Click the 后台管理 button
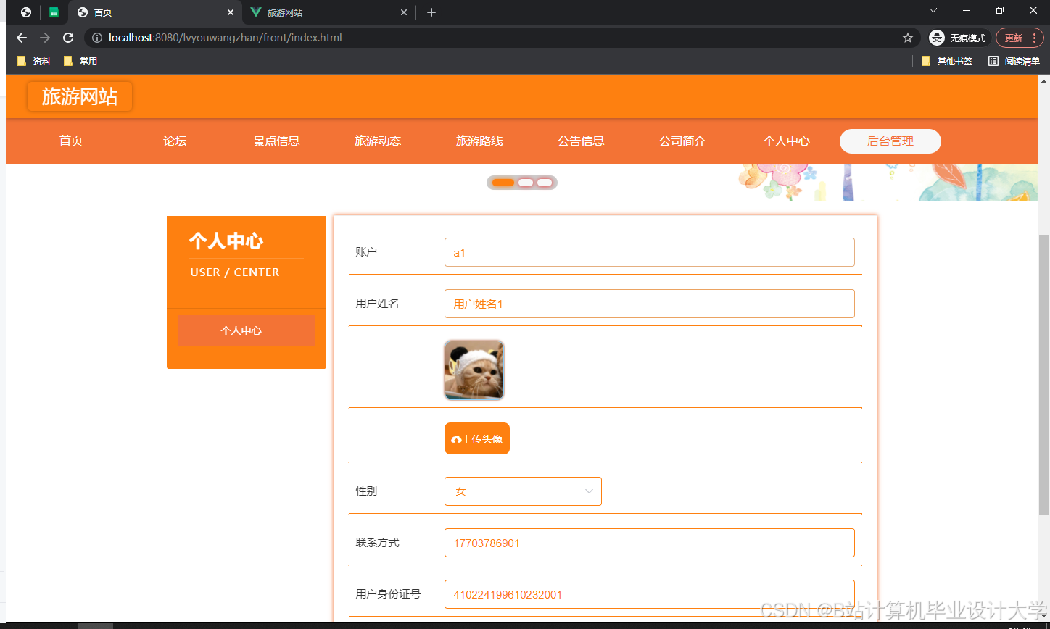The width and height of the screenshot is (1050, 629). click(890, 141)
